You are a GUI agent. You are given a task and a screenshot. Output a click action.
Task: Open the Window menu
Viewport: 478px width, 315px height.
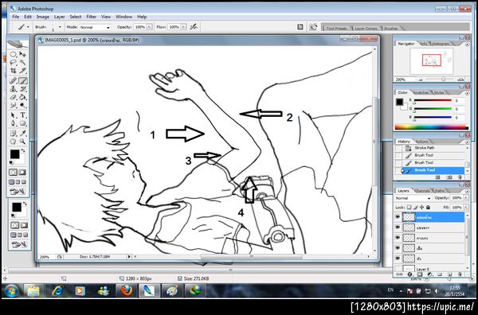pyautogui.click(x=123, y=17)
